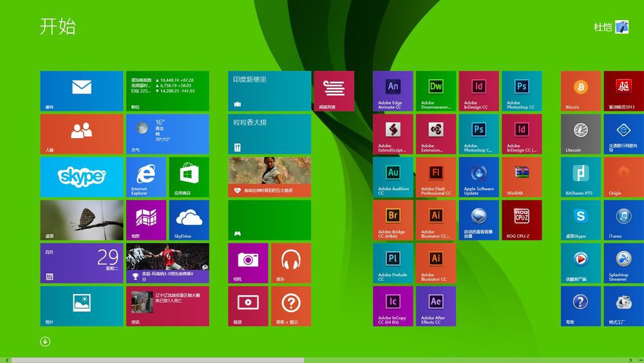
Task: Open Adobe Audition CC tile
Action: [393, 177]
